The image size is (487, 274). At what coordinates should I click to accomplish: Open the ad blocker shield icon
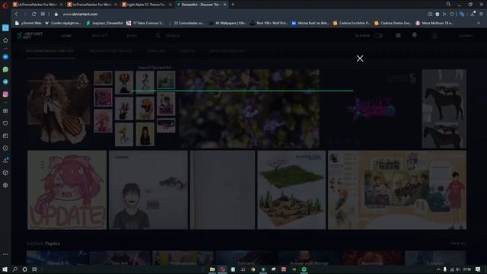pyautogui.click(x=438, y=14)
